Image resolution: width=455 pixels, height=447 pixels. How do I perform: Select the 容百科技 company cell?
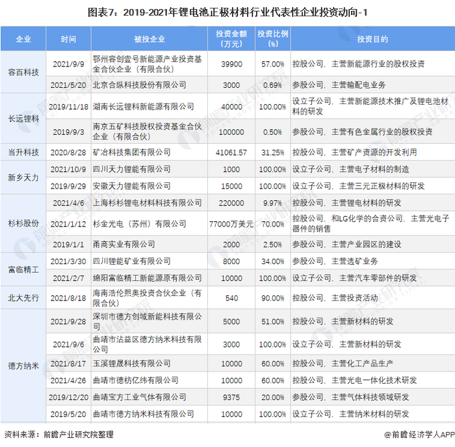tap(23, 72)
